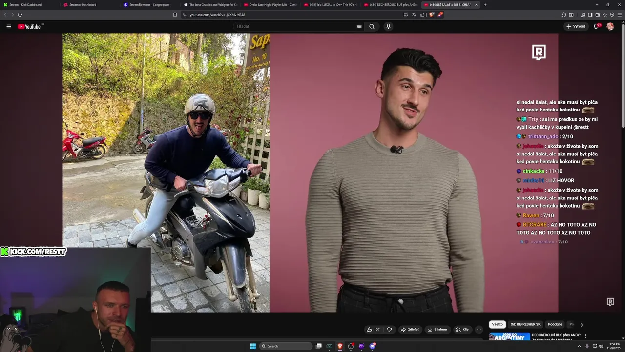Screen dimensions: 625x352
Task: Open volume control in system tray
Action: [601, 346]
